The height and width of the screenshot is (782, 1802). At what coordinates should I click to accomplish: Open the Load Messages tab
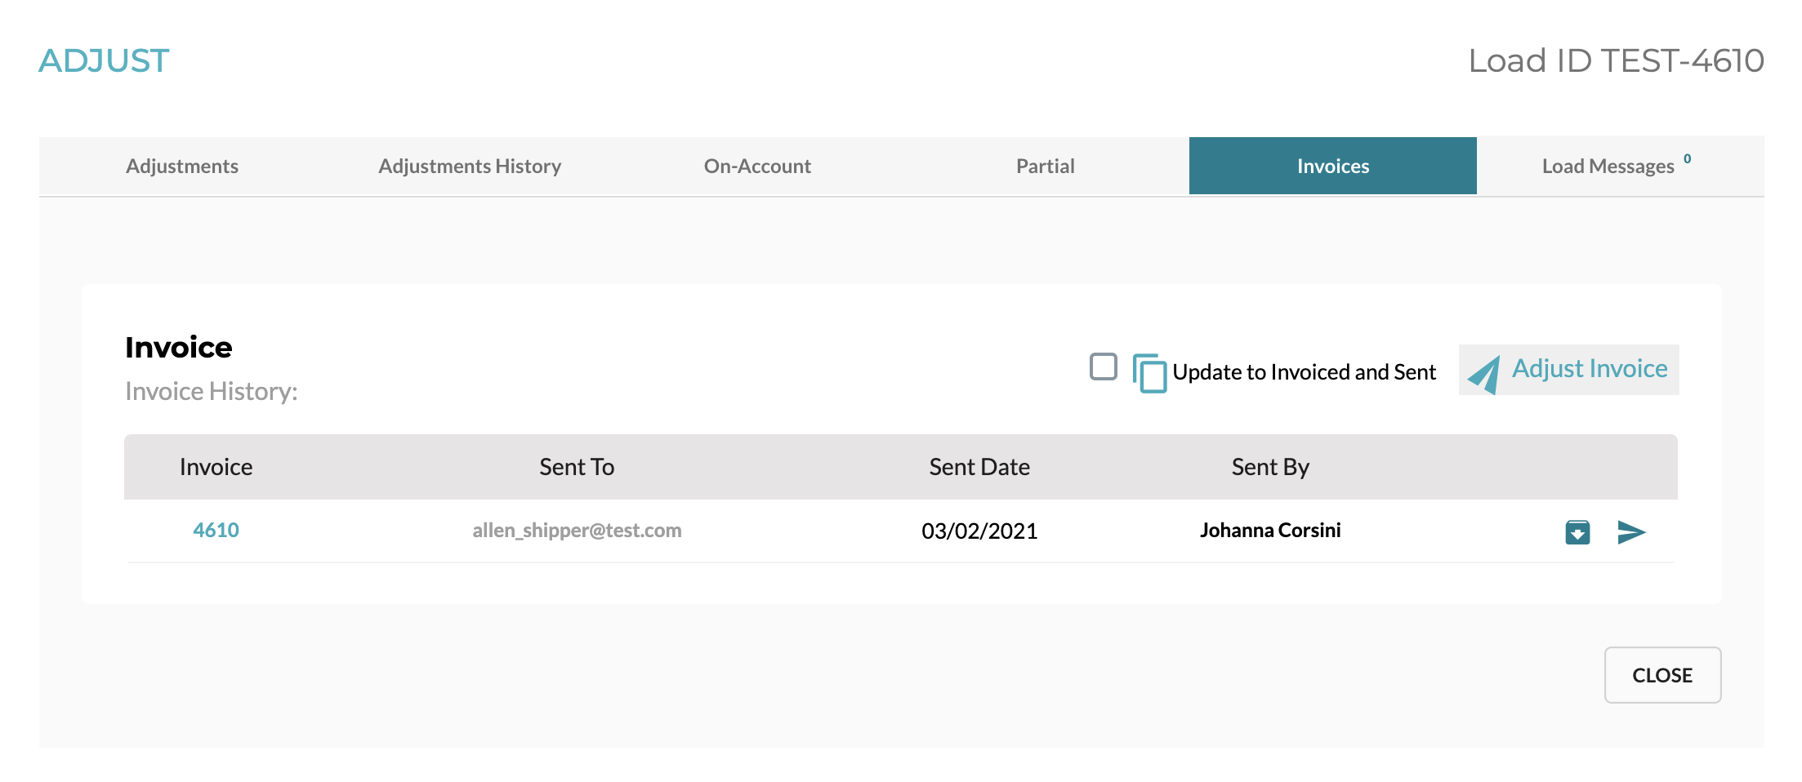(1606, 166)
